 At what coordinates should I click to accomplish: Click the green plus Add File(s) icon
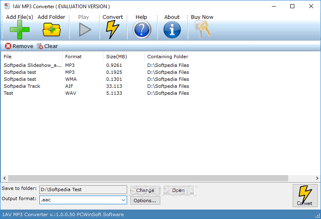(x=20, y=30)
